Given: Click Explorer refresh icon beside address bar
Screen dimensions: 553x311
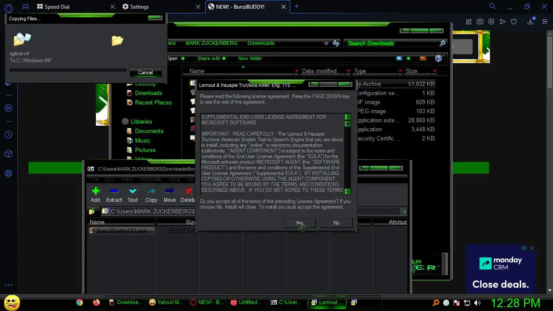Looking at the screenshot, I should (336, 43).
